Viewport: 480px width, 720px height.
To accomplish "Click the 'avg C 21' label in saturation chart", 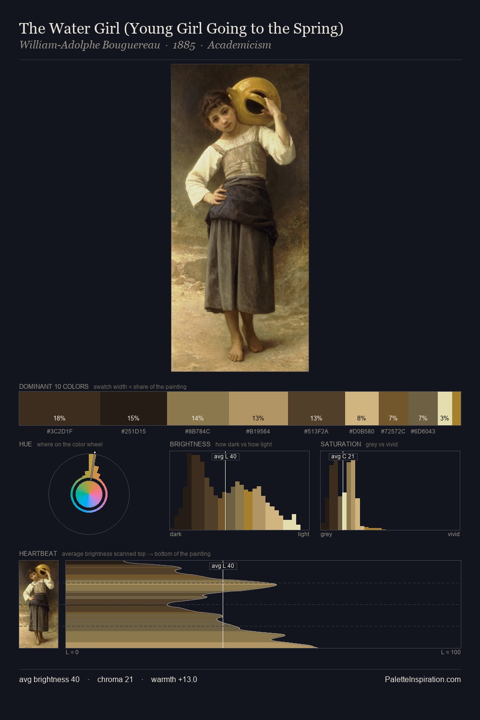I will pyautogui.click(x=343, y=456).
